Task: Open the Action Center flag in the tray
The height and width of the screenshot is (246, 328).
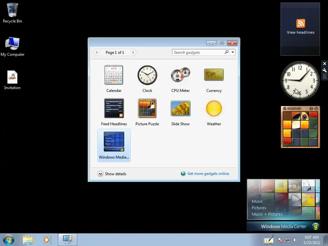Action: (x=280, y=240)
